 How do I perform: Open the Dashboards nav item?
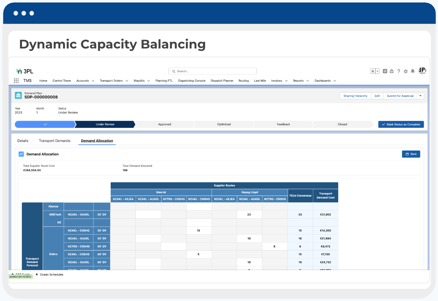[323, 81]
